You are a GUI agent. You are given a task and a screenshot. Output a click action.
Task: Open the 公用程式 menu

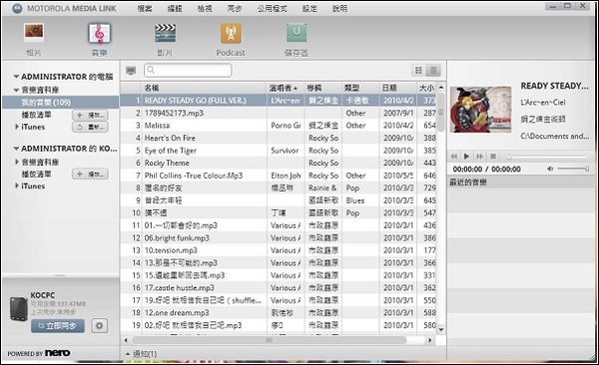272,8
